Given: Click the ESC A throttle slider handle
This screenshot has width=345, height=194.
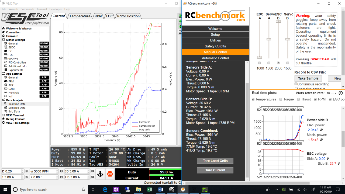Looking at the screenshot, I should coord(259,57).
